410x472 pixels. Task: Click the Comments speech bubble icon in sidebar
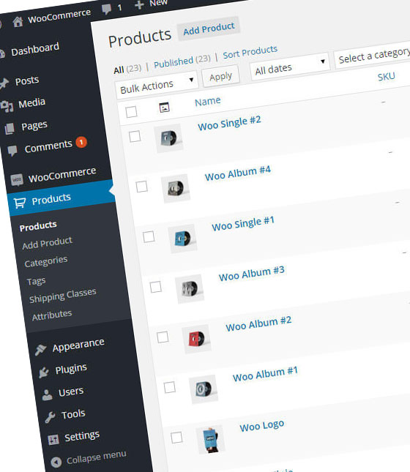click(12, 151)
